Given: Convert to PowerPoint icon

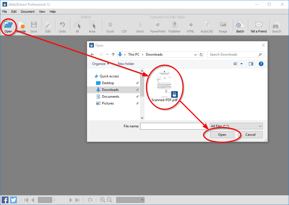Looking at the screenshot, I should (158, 25).
